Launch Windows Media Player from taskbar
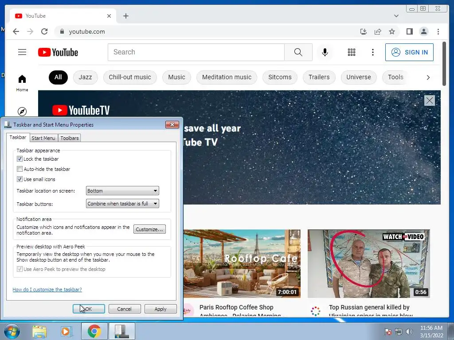 (x=66, y=331)
